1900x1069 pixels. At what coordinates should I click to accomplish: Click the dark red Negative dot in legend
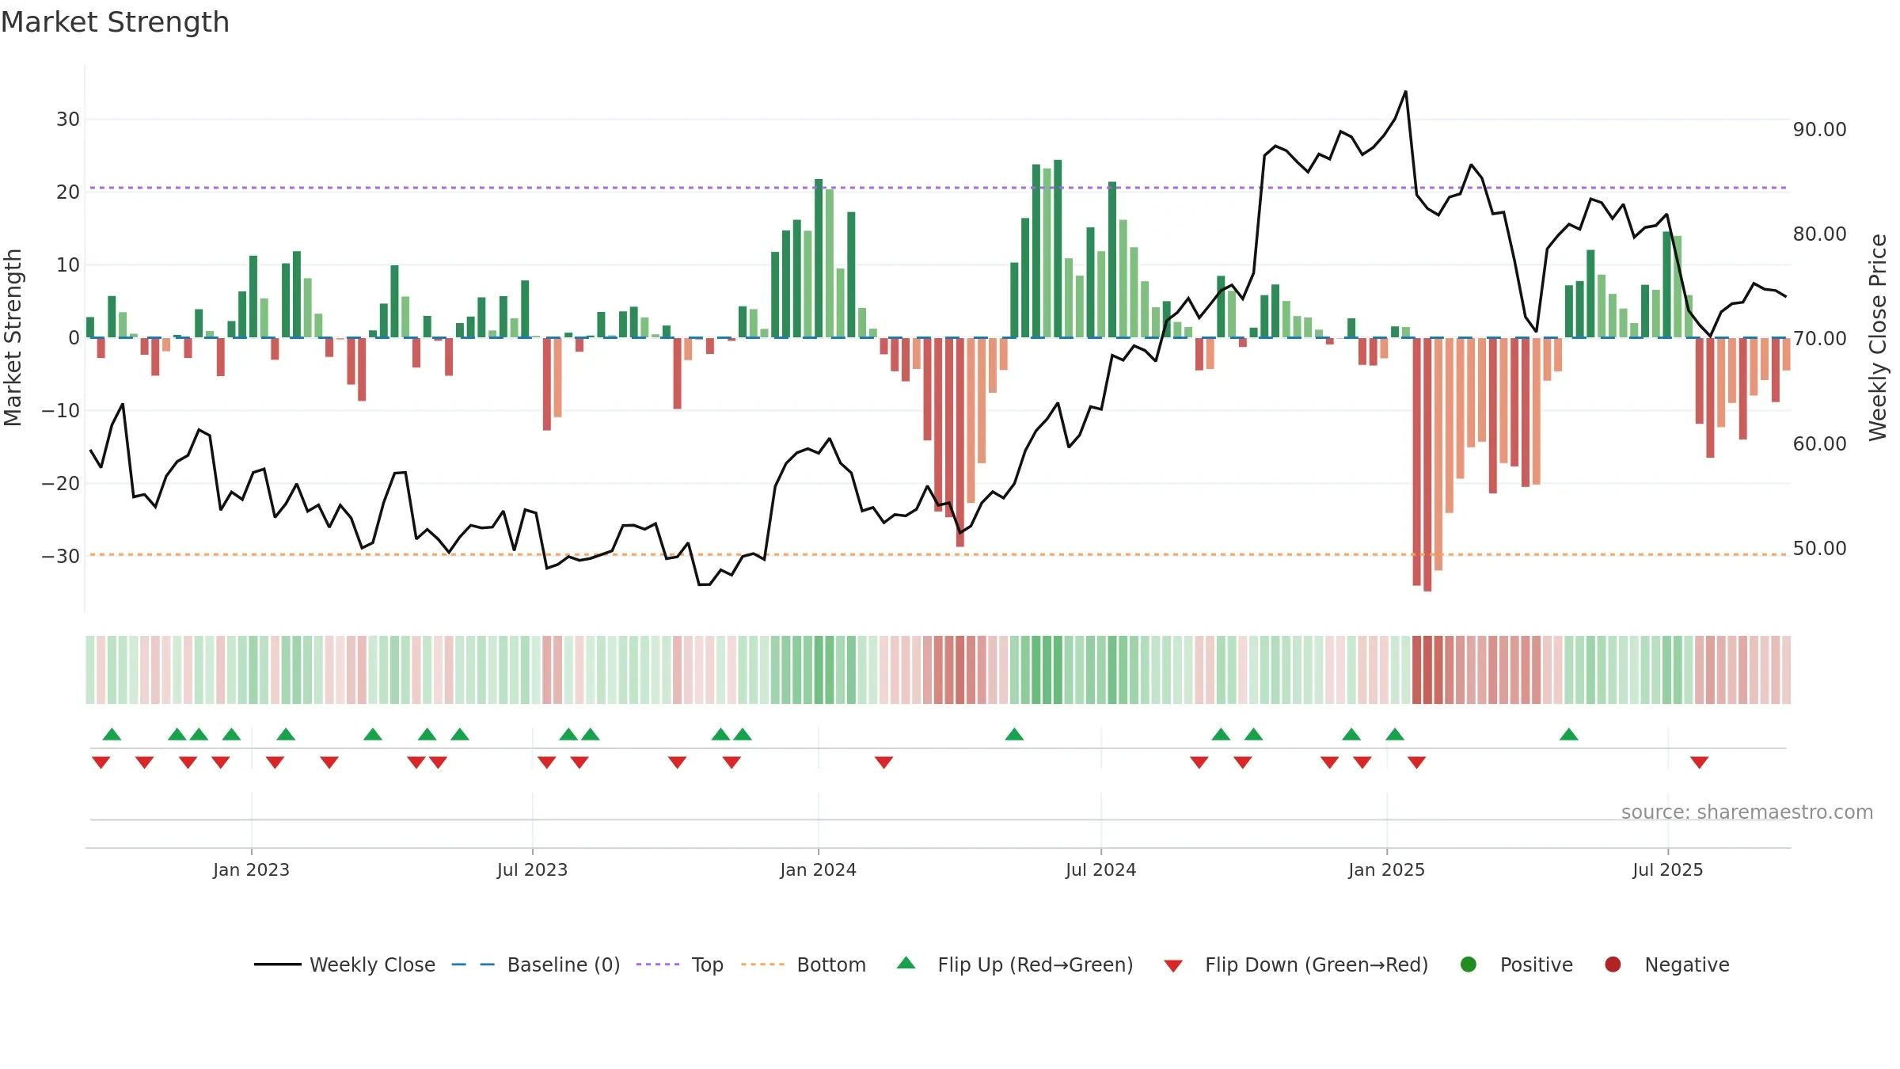tap(1613, 964)
